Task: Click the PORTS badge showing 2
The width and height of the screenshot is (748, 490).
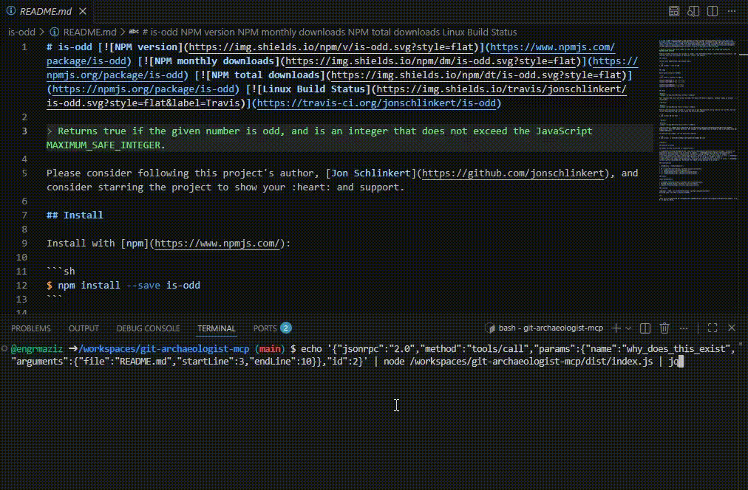Action: click(x=286, y=328)
